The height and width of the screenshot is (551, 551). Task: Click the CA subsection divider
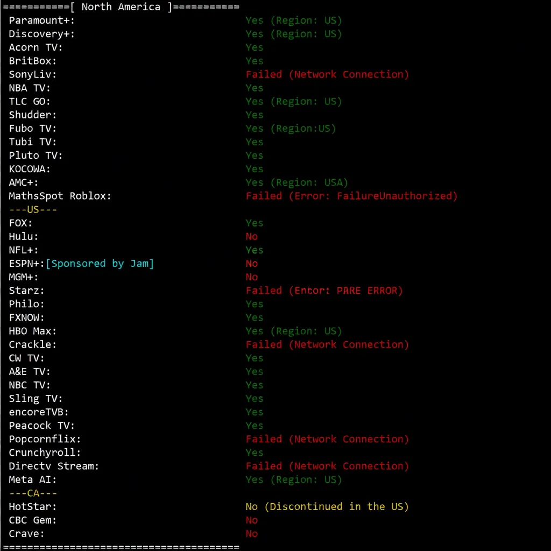point(32,493)
